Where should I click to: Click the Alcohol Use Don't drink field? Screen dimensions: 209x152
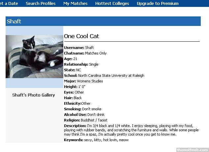84,115
